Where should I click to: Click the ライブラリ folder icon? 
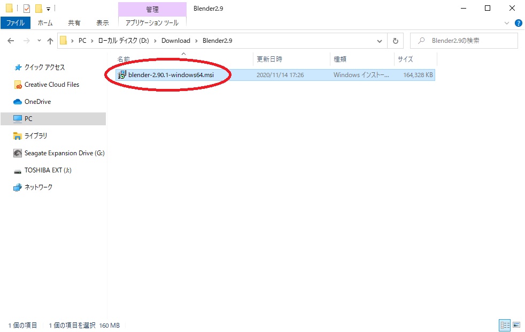(18, 136)
